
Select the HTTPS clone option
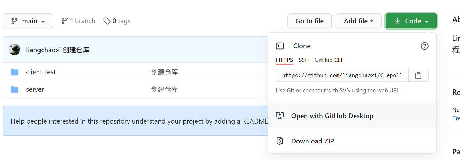[284, 60]
